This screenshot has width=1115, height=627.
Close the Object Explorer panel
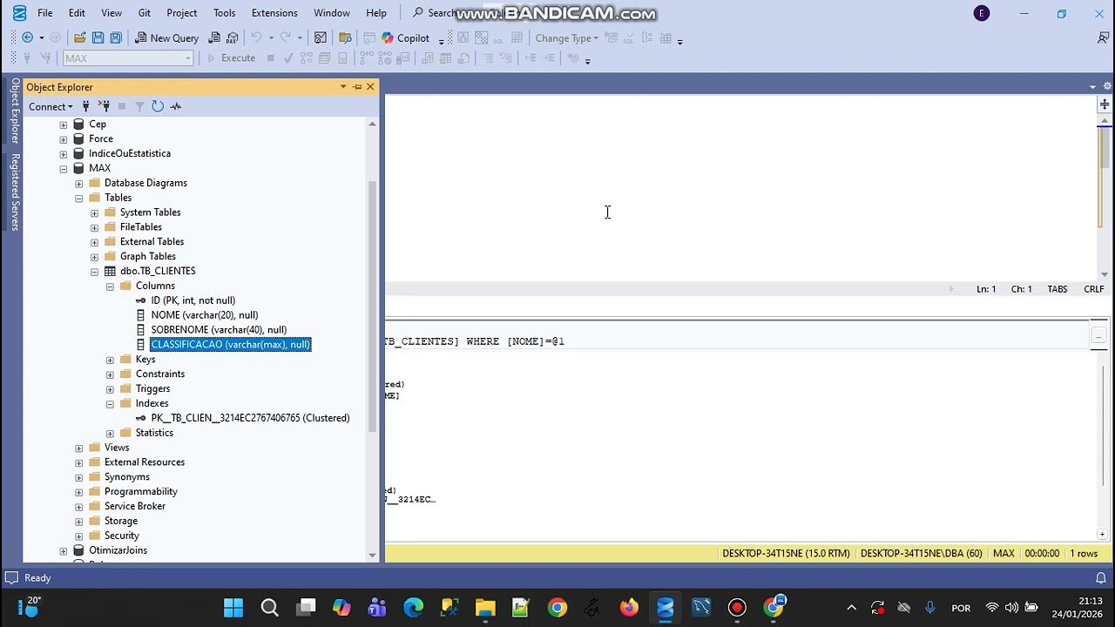[x=370, y=87]
